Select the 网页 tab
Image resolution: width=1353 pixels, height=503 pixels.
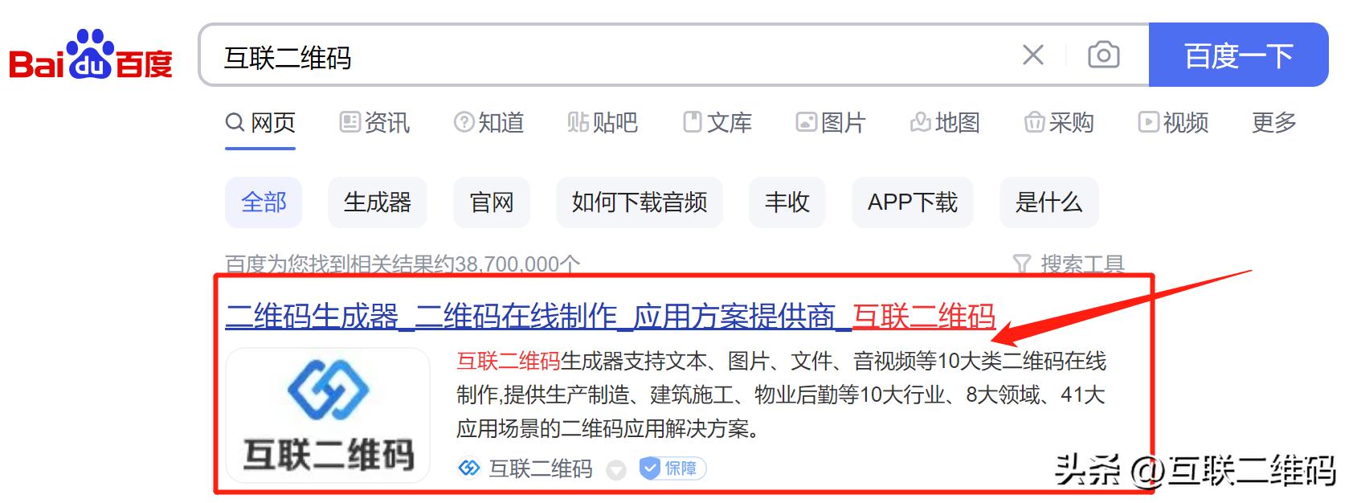click(260, 123)
